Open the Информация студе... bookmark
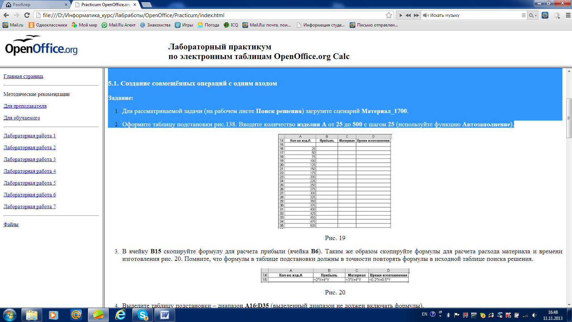The height and width of the screenshot is (322, 572). click(321, 25)
